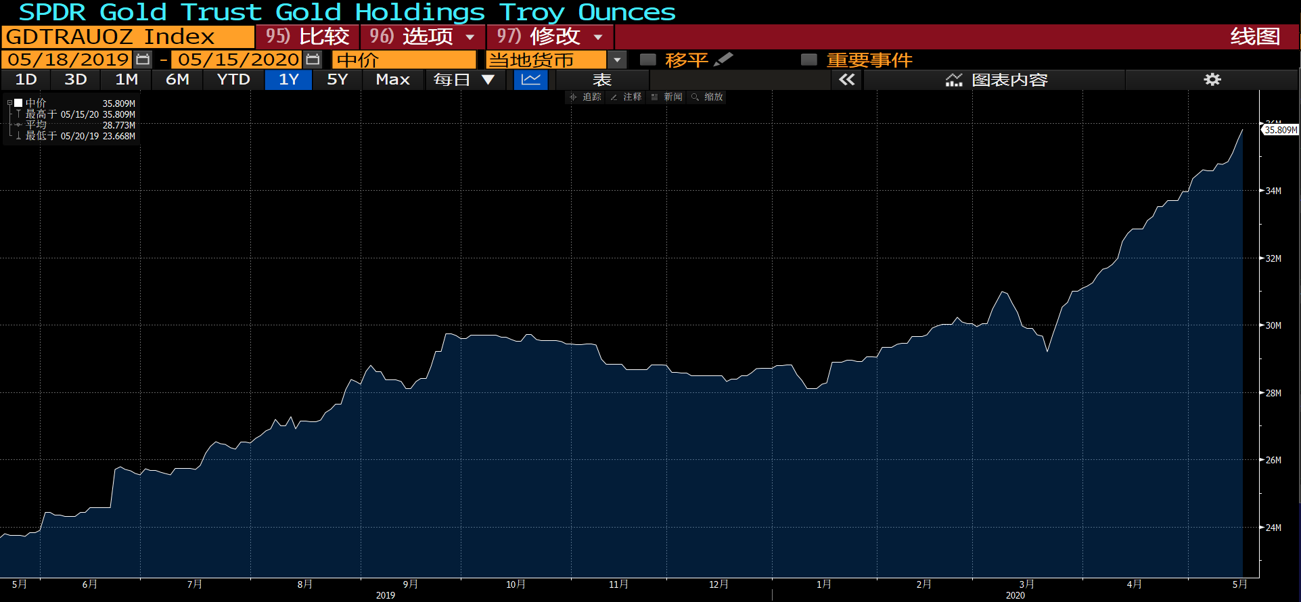Open chart settings gear icon
1301x602 pixels.
[1212, 80]
